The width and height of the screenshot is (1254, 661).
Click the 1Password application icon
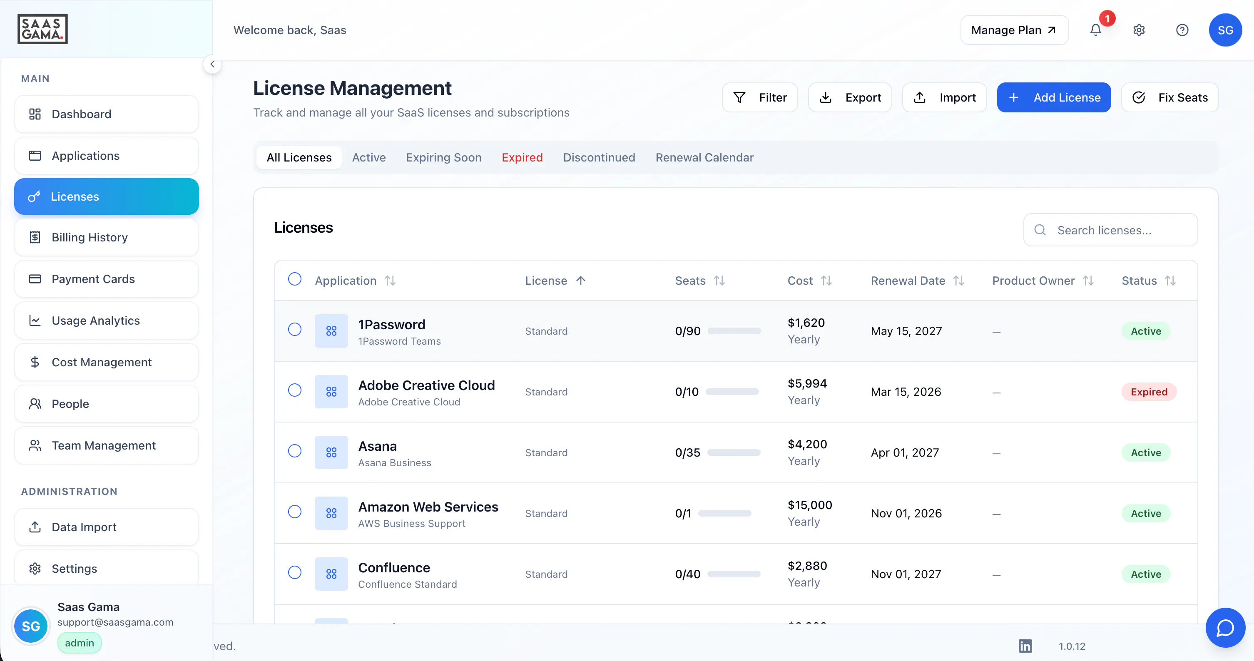(331, 331)
